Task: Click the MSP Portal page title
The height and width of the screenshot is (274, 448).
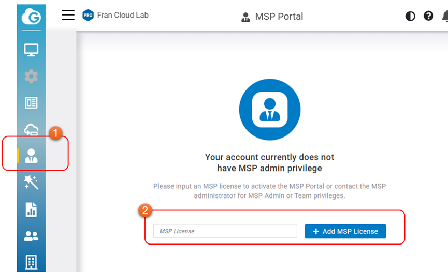Action: [x=279, y=17]
